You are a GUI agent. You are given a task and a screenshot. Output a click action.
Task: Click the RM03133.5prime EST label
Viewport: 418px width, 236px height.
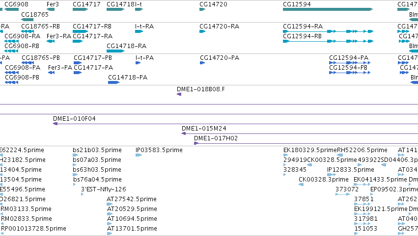point(26,209)
